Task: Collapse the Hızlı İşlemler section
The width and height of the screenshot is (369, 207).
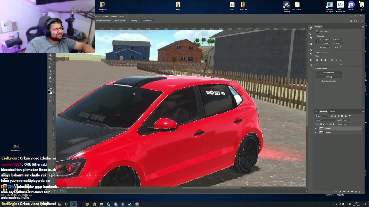Action: point(316,68)
